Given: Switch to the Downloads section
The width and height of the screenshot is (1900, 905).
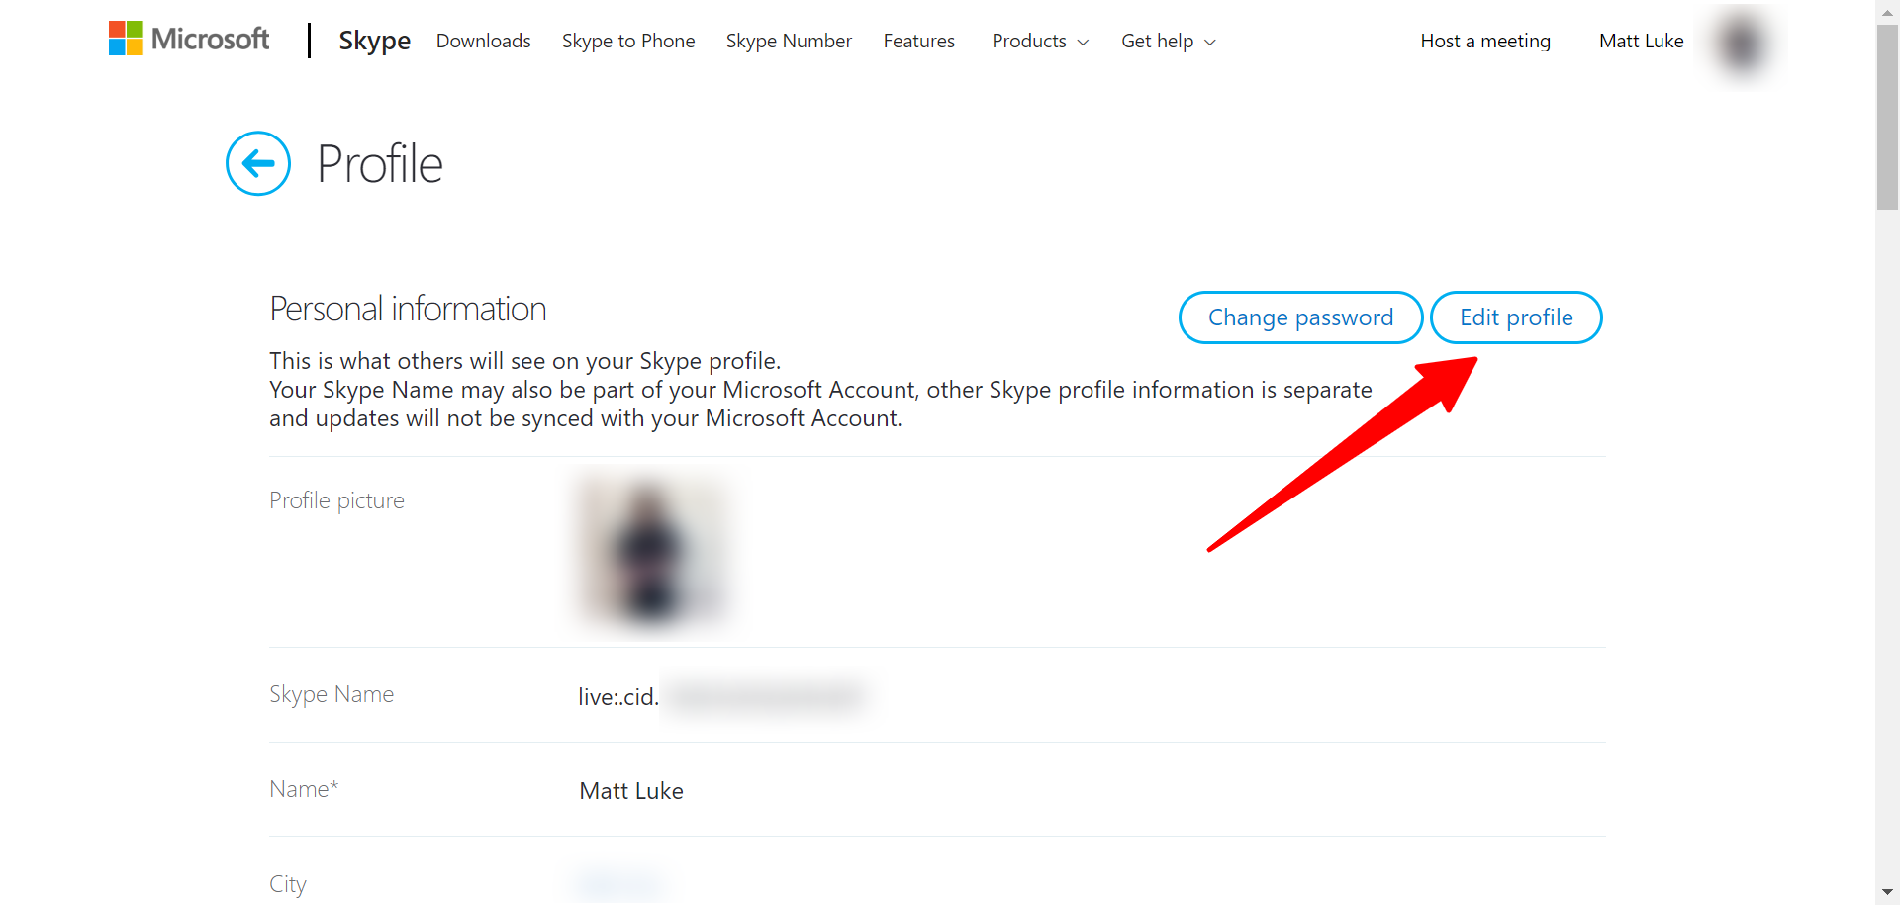Looking at the screenshot, I should tap(483, 41).
